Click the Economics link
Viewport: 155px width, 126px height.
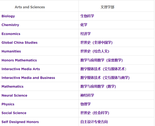click(11, 34)
